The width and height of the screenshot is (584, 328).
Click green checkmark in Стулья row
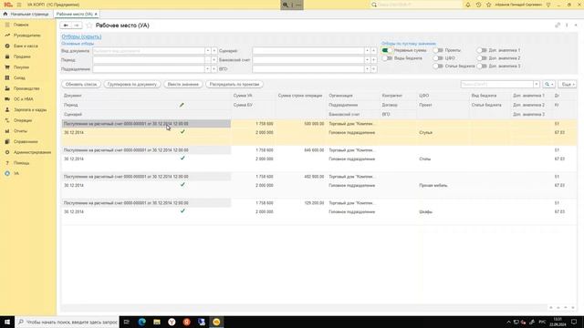click(x=182, y=131)
